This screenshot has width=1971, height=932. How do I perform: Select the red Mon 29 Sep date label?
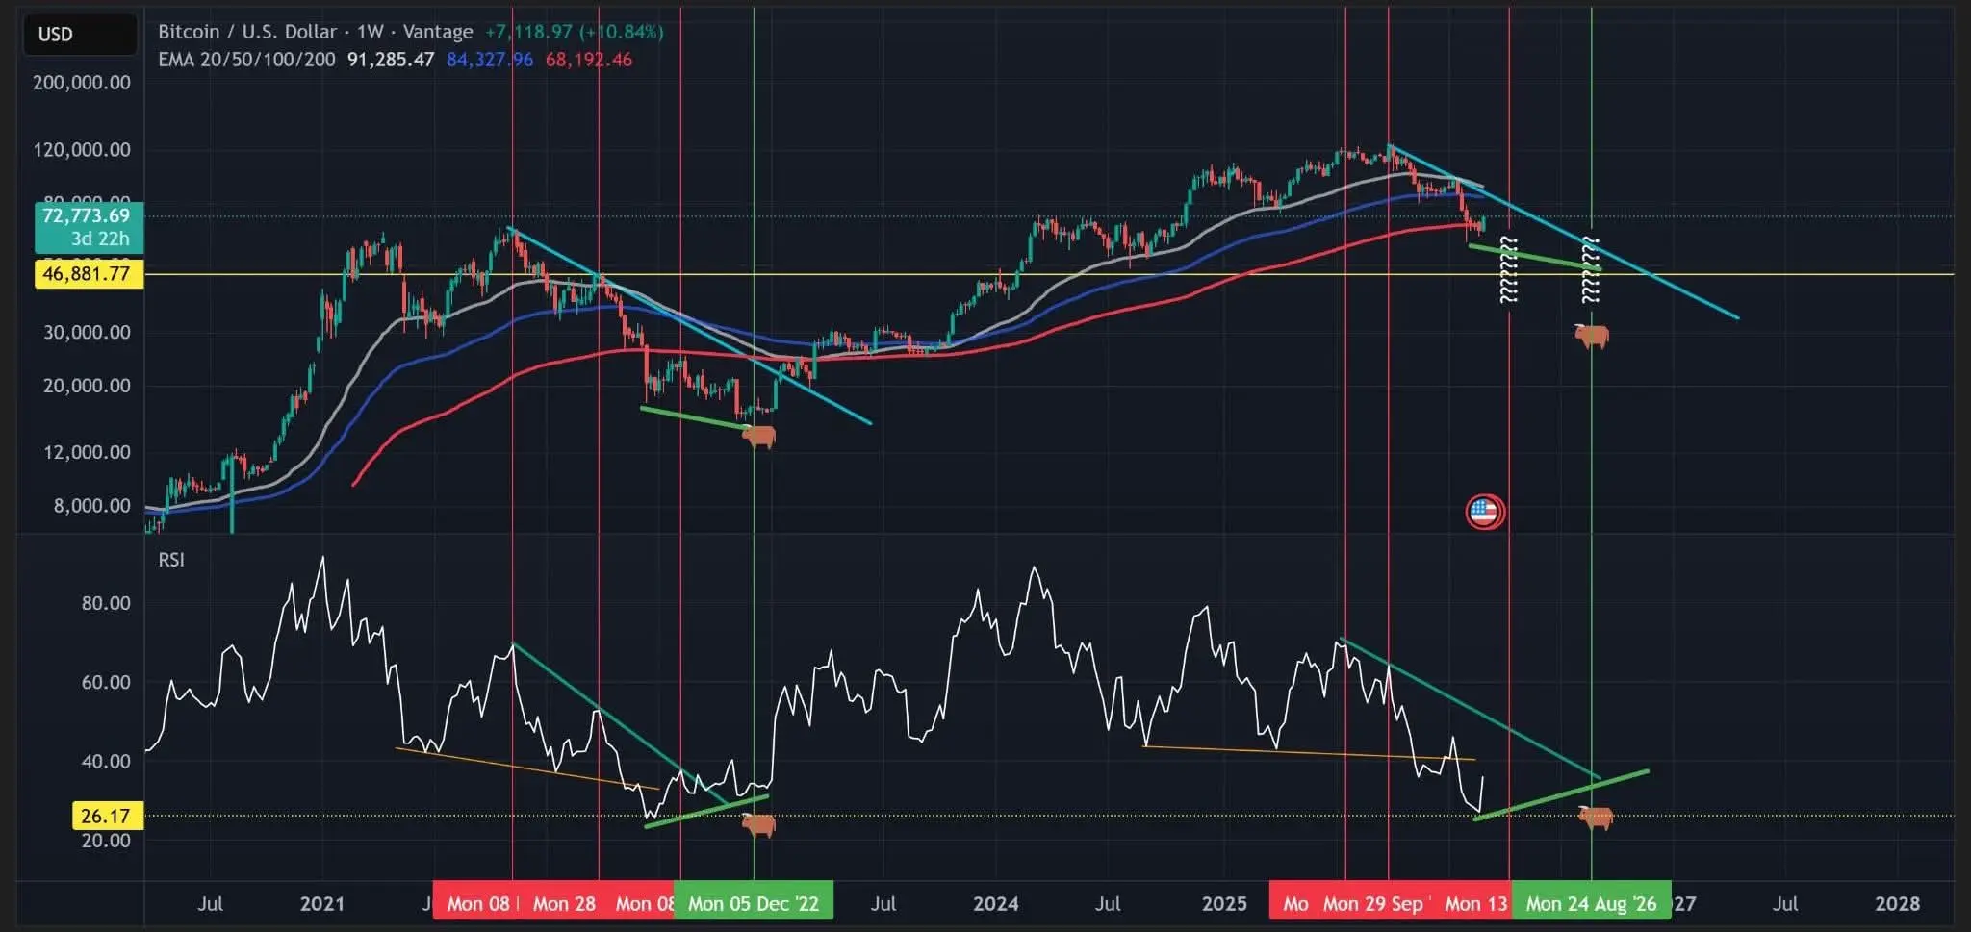(1373, 904)
